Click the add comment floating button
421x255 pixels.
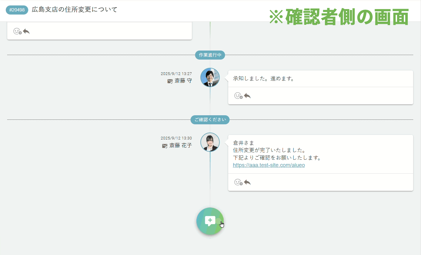210,221
